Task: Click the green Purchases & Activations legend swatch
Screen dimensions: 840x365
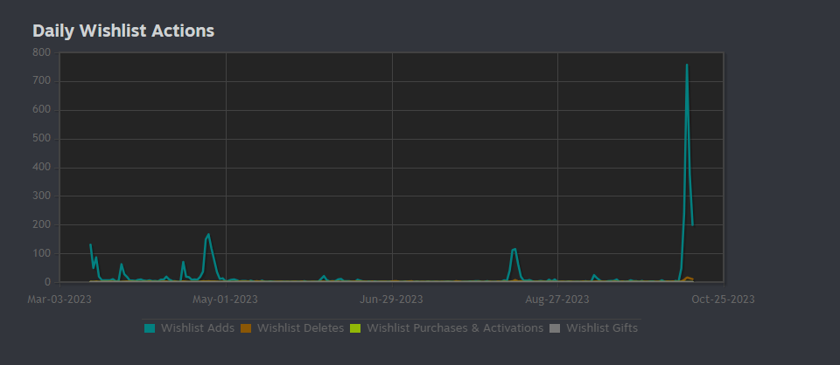Action: (355, 328)
